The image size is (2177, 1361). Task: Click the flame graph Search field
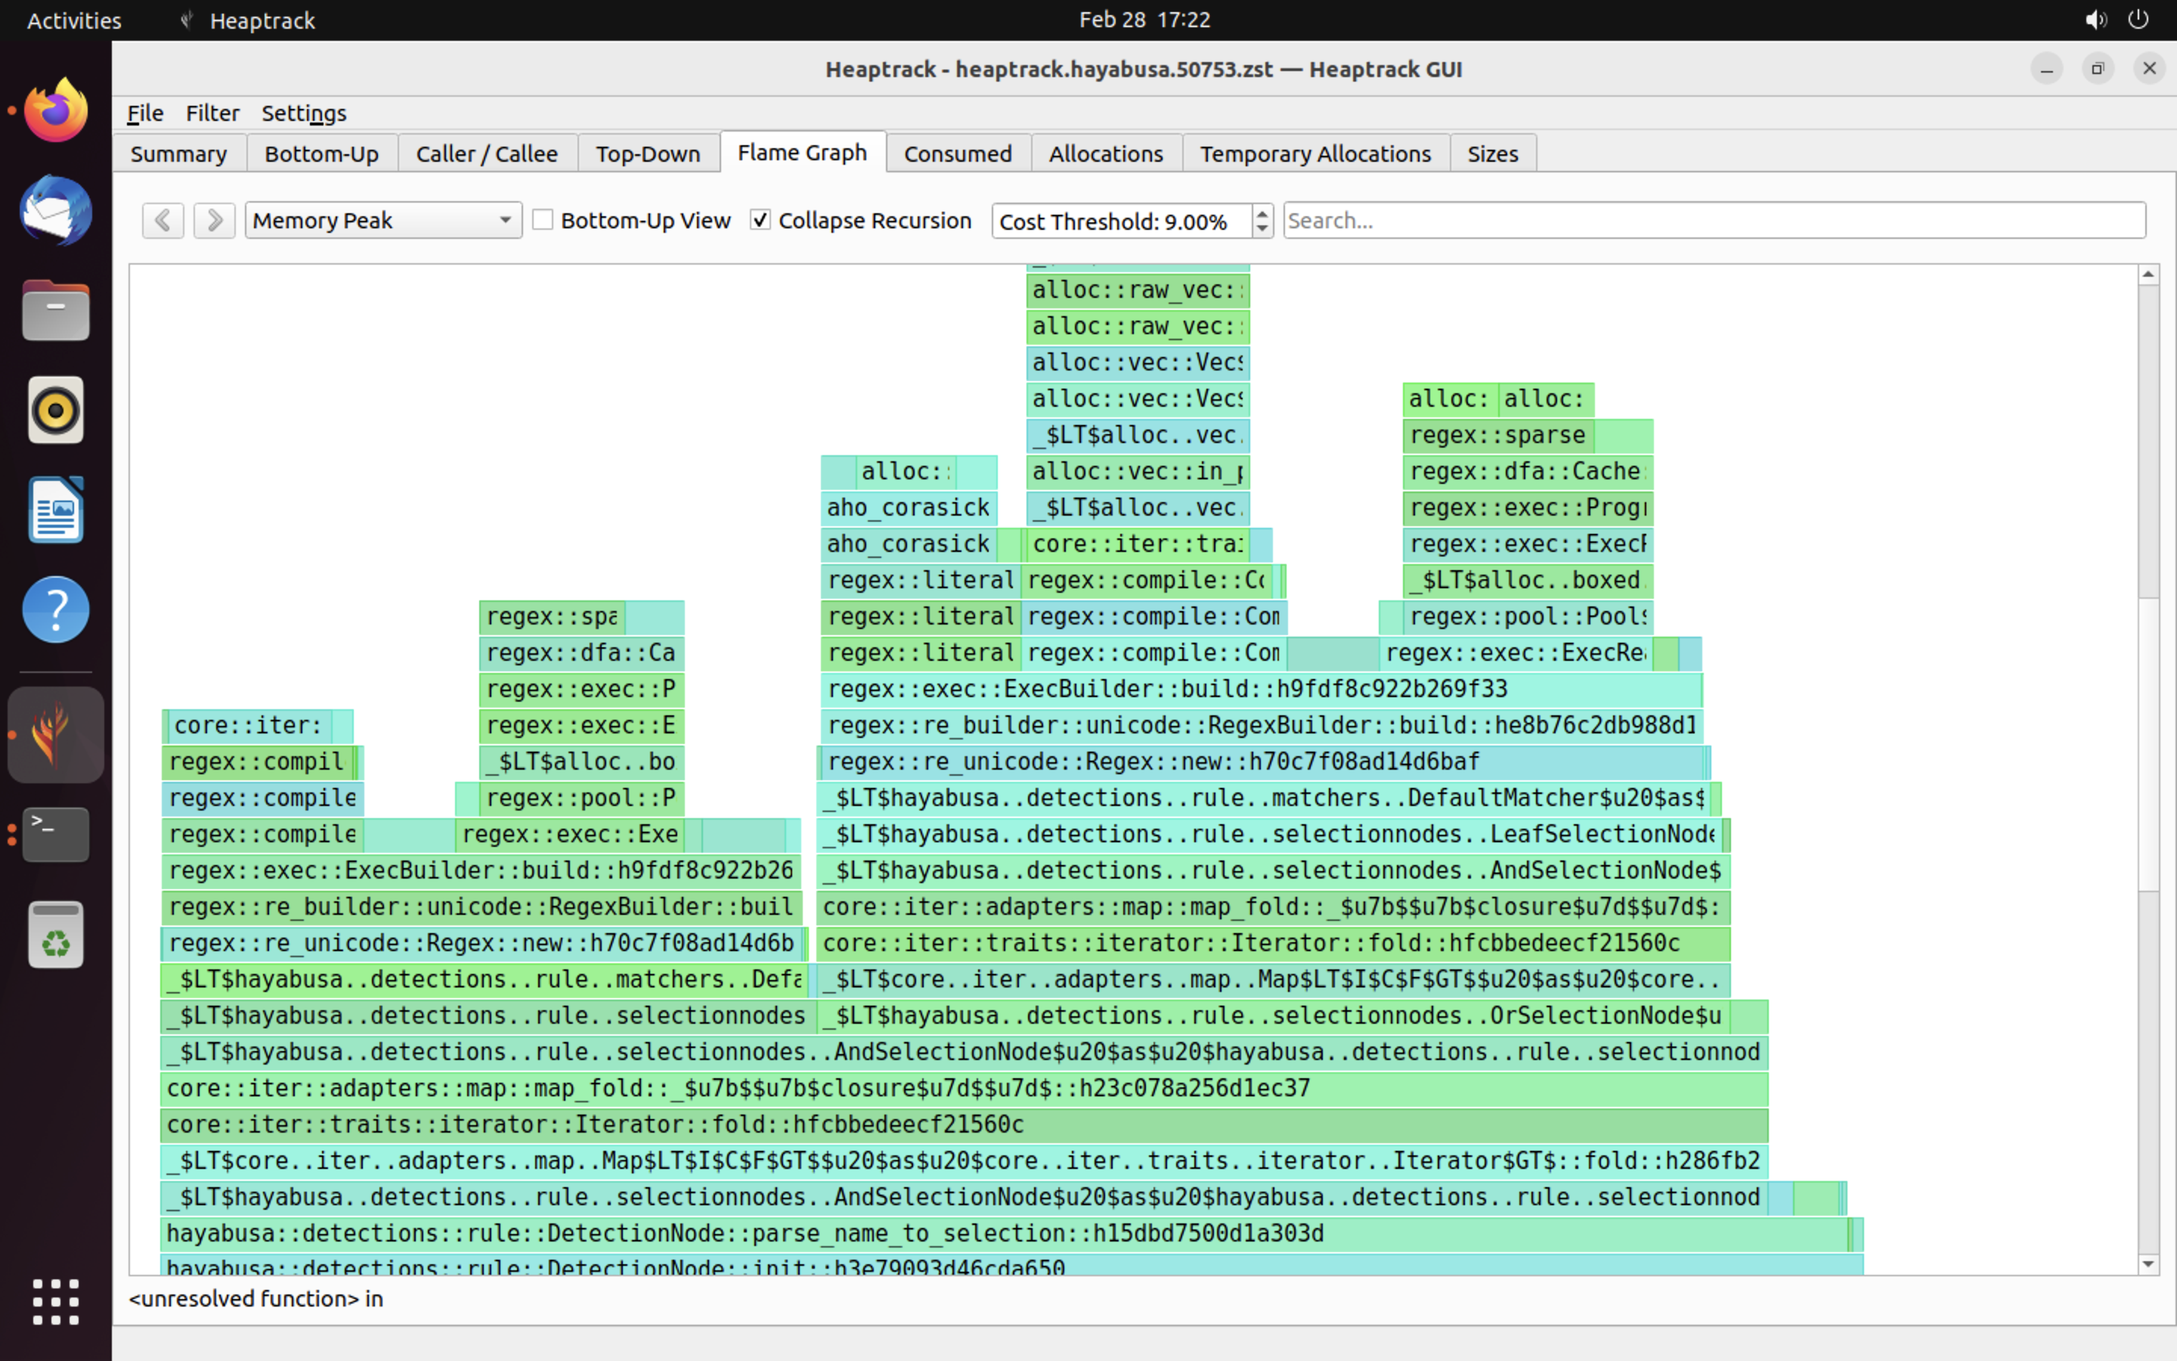pyautogui.click(x=1714, y=221)
